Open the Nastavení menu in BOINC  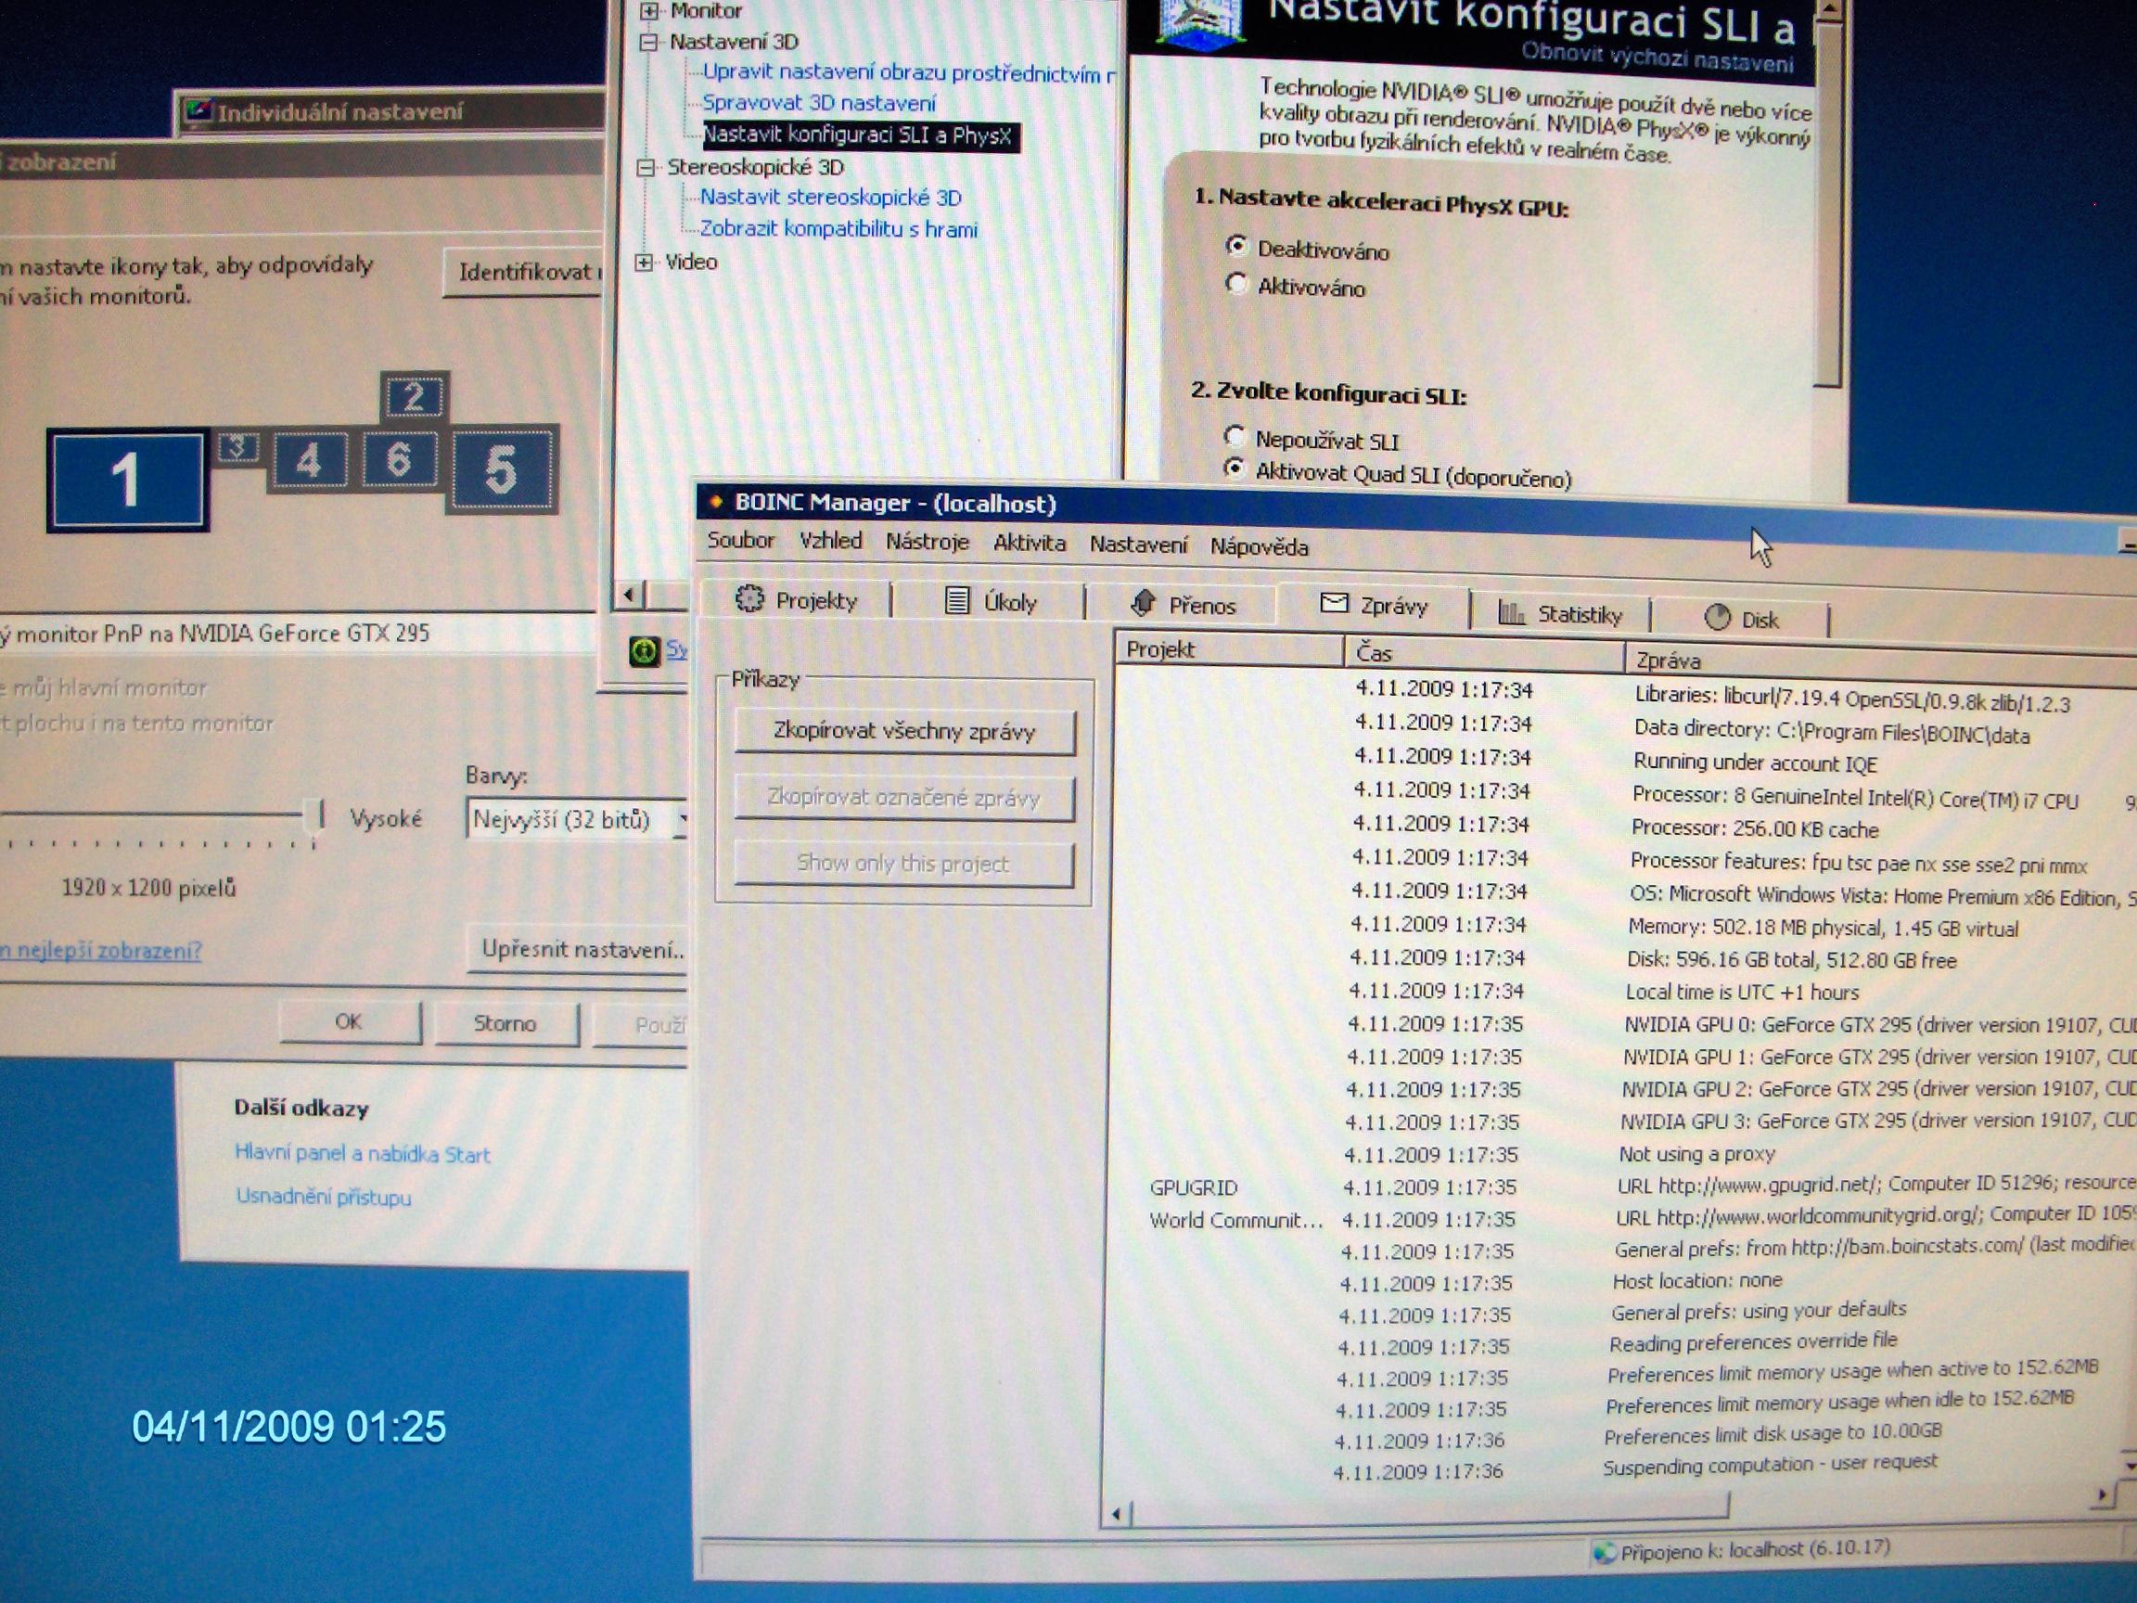coord(1138,545)
